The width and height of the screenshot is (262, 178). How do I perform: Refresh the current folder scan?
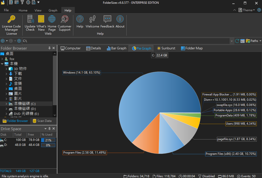click(x=237, y=41)
